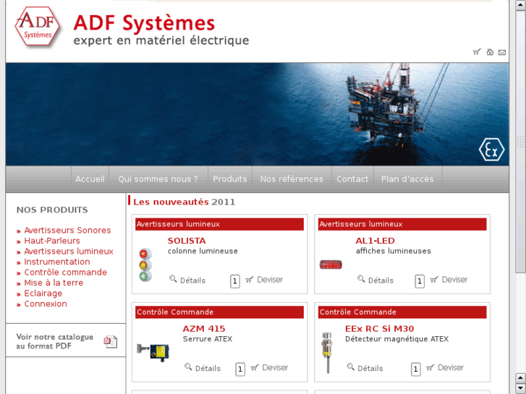Image resolution: width=526 pixels, height=394 pixels.
Task: Open the Plan d'accès menu item
Action: coord(407,179)
